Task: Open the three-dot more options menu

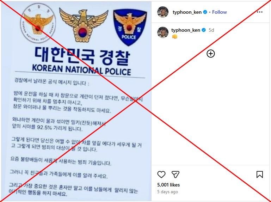Action: tap(260, 12)
